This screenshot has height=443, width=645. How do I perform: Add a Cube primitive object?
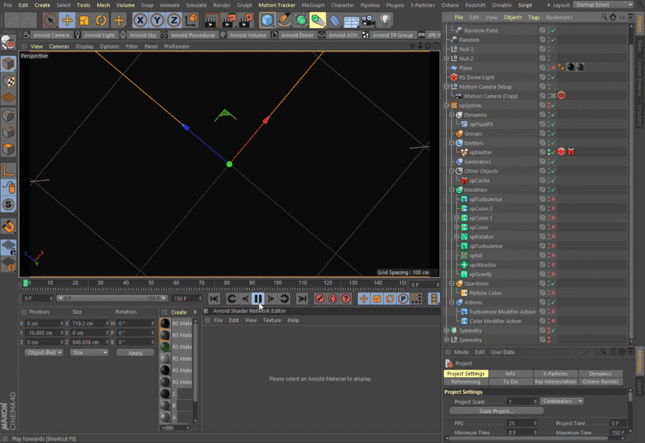pyautogui.click(x=267, y=21)
